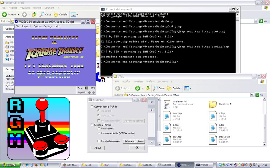Expand the top double-chevron in JTap side pane

tap(152, 102)
